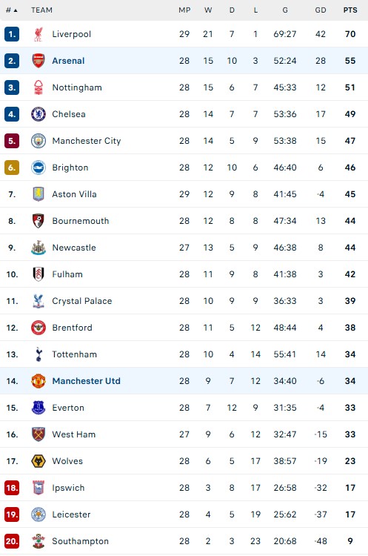Click the gold position badge 6.

12,168
